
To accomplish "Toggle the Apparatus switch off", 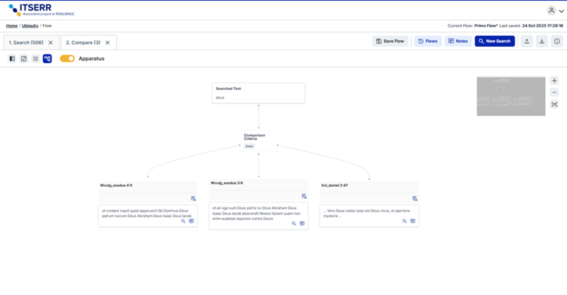I will [67, 59].
